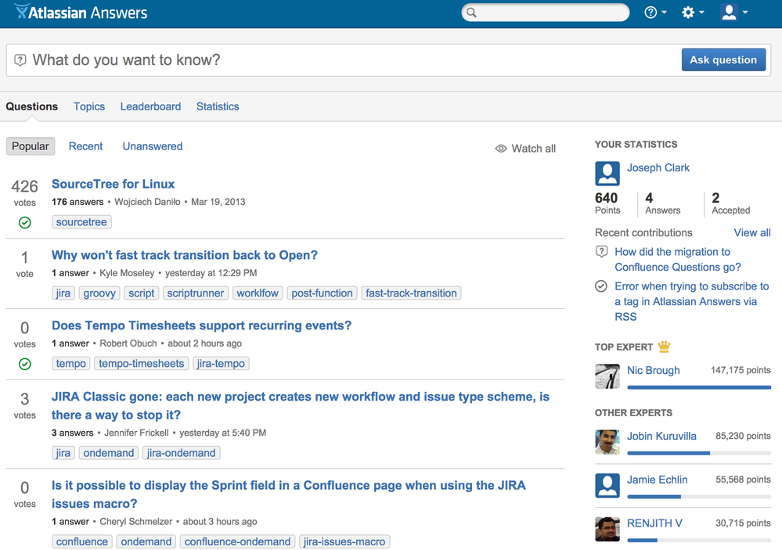
Task: Open the Statistics tab
Action: [x=218, y=106]
